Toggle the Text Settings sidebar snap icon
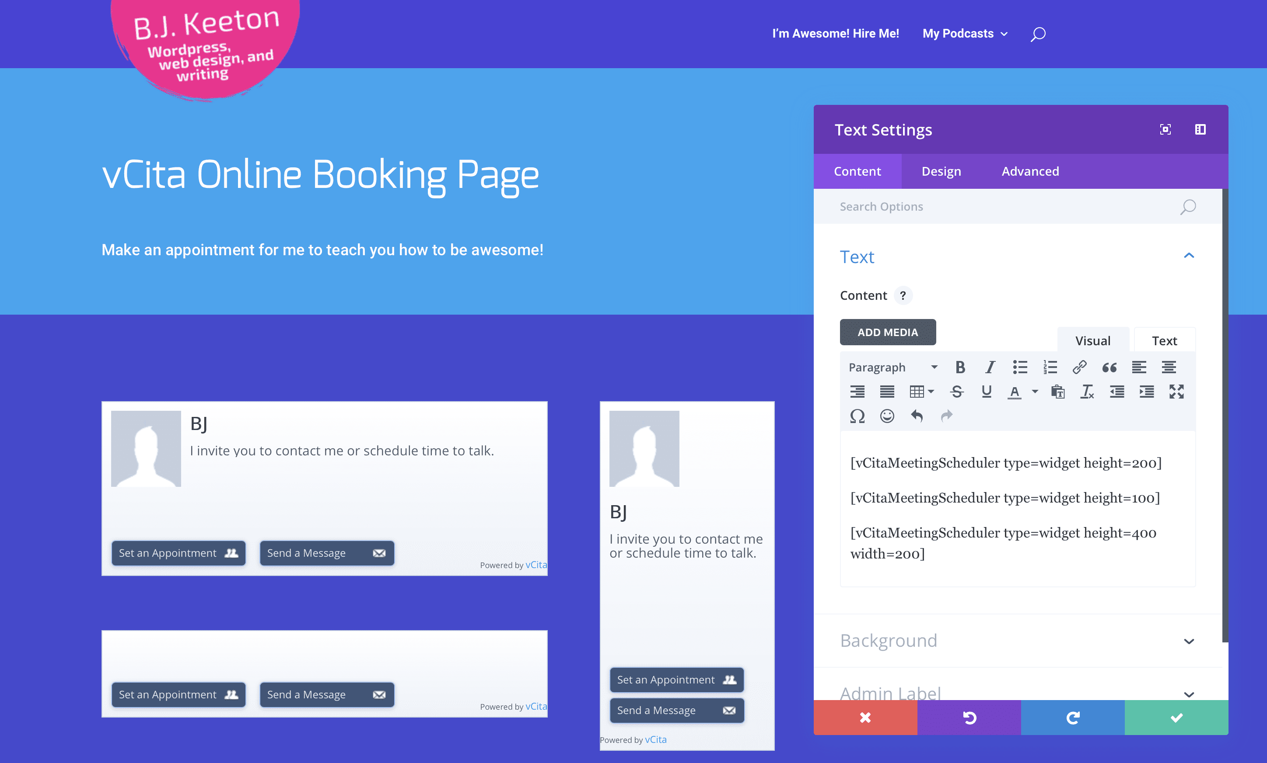This screenshot has height=763, width=1267. pos(1200,129)
